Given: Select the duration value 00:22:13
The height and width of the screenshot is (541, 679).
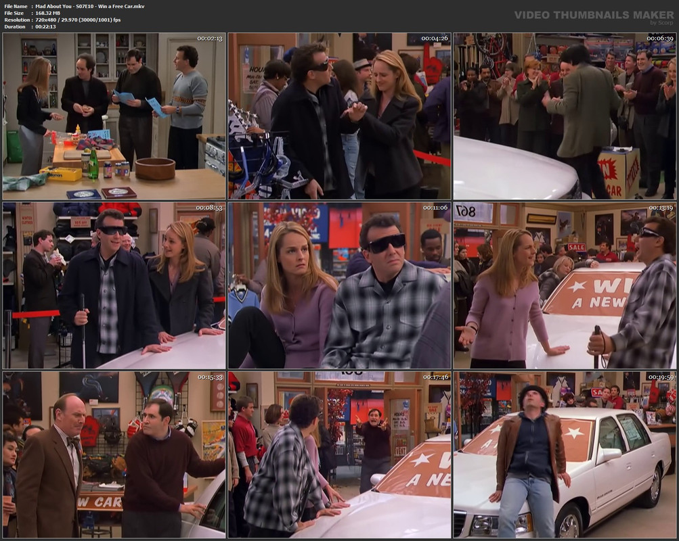Looking at the screenshot, I should tap(45, 26).
